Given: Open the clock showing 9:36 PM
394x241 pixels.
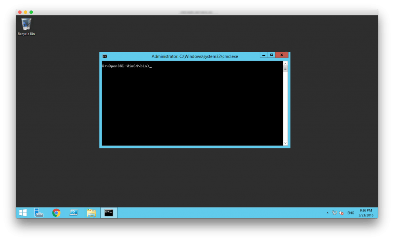Looking at the screenshot, I should coord(366,213).
